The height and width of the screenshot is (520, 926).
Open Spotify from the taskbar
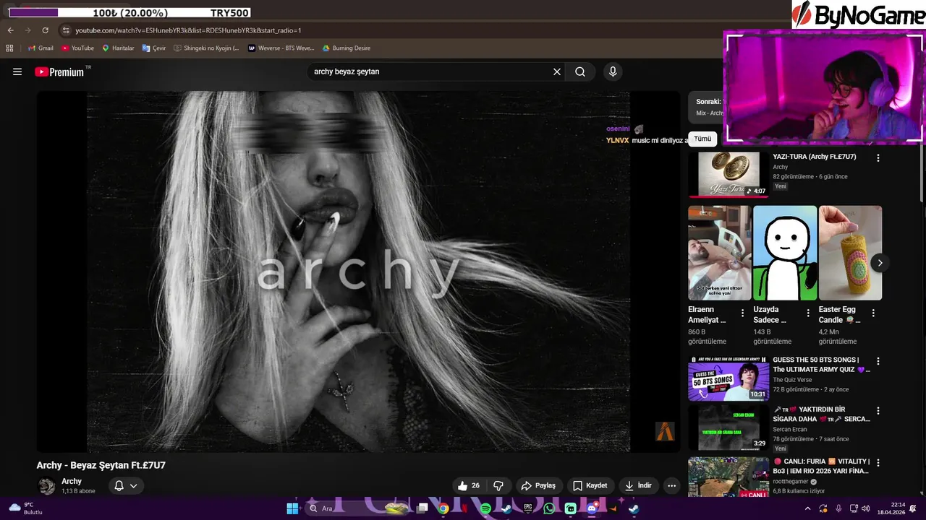485,508
